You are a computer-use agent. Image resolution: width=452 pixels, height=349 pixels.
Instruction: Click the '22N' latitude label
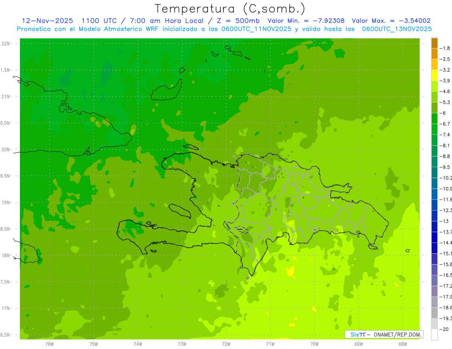(6, 44)
